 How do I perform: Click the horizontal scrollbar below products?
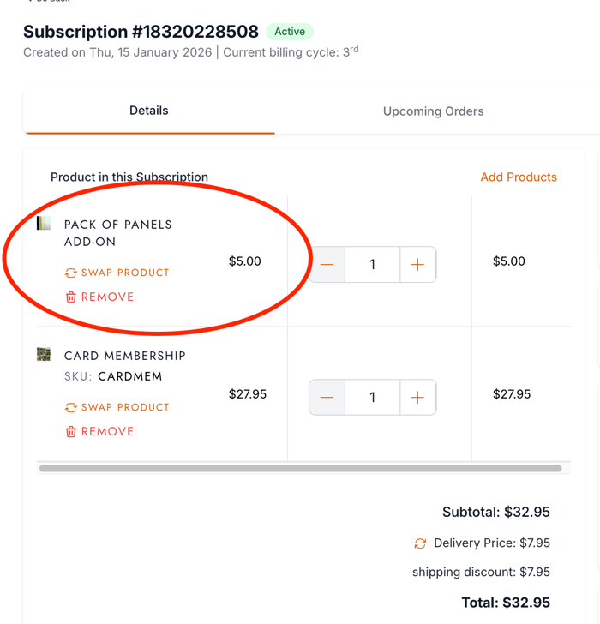coord(300,469)
